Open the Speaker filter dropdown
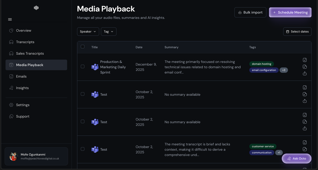Viewport: 318px width, 170px height. 88,31
